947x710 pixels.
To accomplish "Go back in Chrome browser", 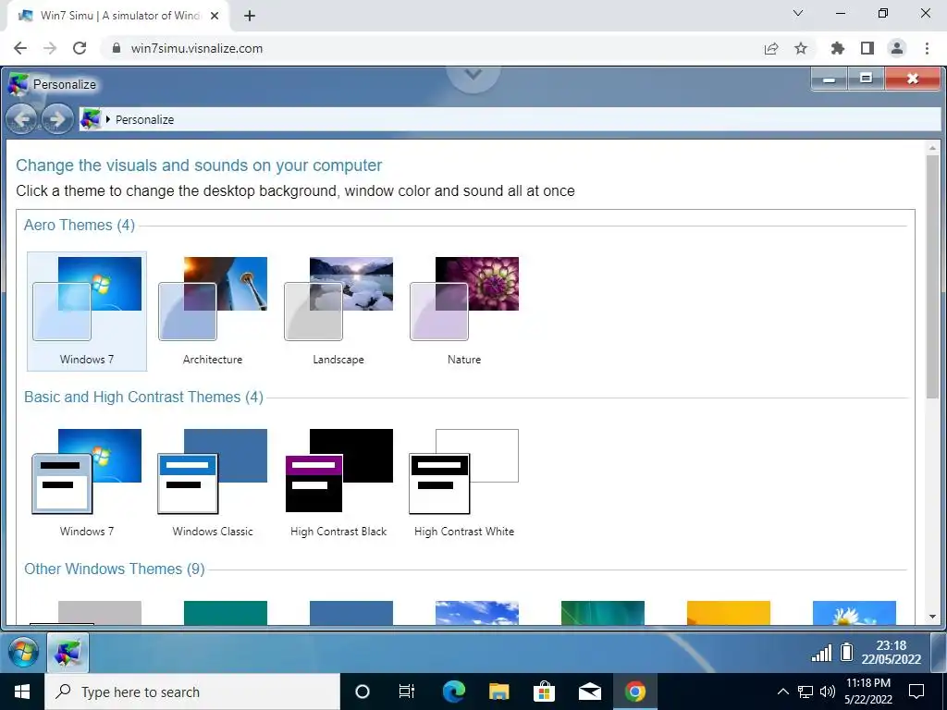I will click(x=20, y=48).
